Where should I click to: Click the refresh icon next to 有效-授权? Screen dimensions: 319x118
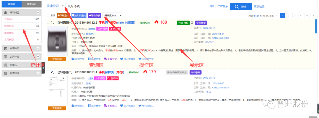(x=192, y=23)
